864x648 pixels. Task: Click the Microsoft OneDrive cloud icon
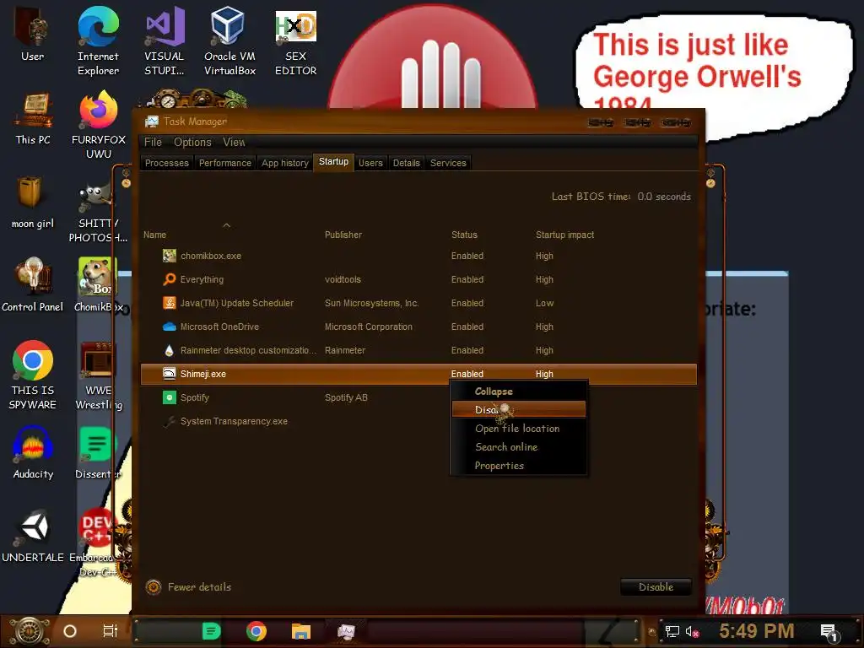(169, 327)
